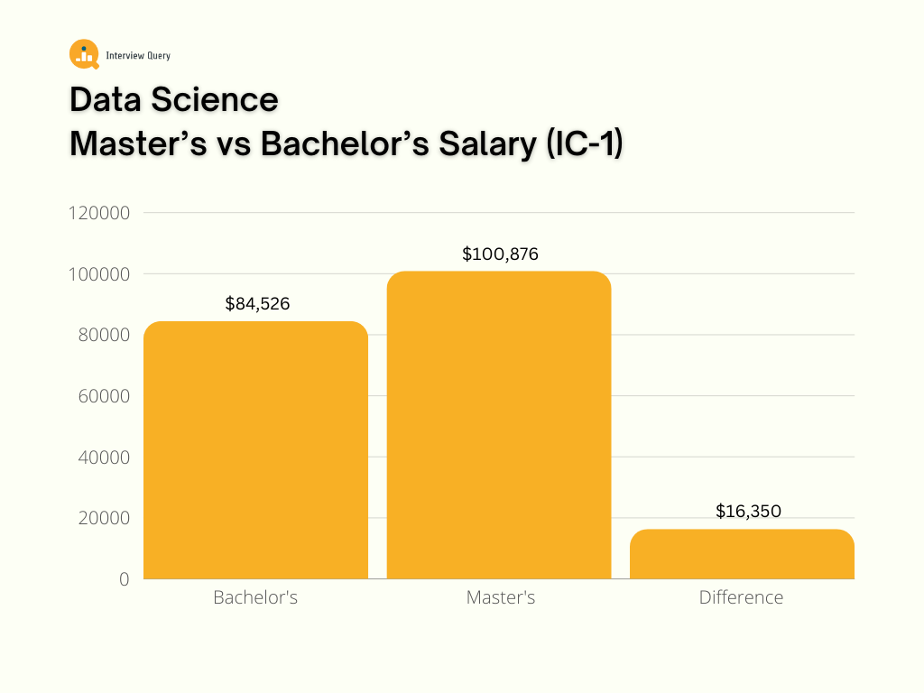Click the 40000 y-axis tick label

[x=105, y=457]
